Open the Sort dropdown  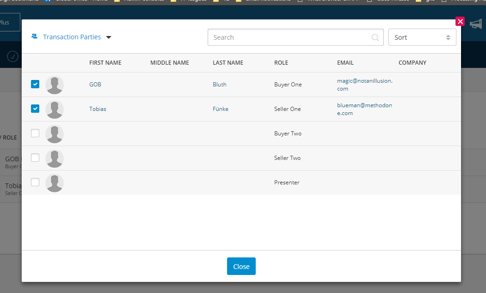click(x=422, y=37)
